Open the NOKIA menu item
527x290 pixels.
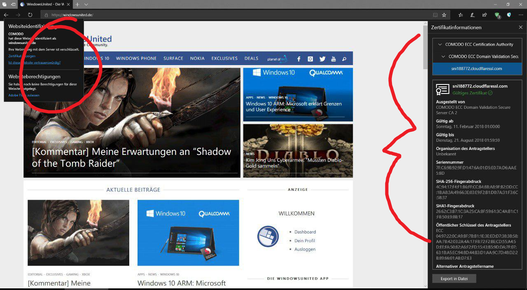[x=197, y=58]
